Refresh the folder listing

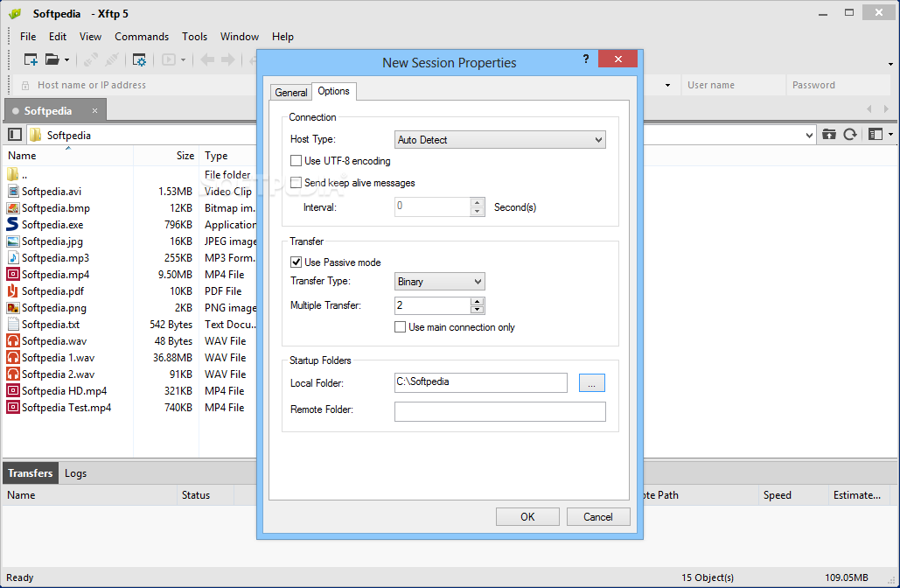850,135
